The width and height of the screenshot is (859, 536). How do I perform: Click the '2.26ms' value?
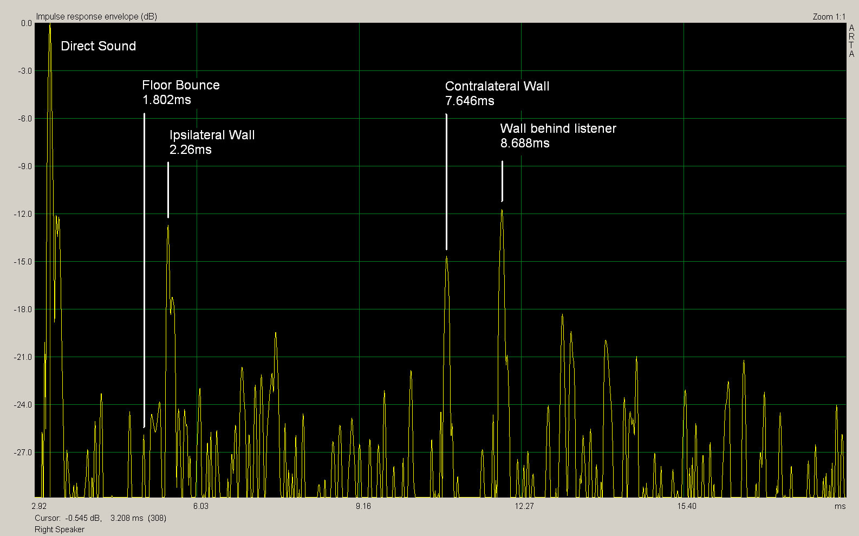pyautogui.click(x=191, y=150)
